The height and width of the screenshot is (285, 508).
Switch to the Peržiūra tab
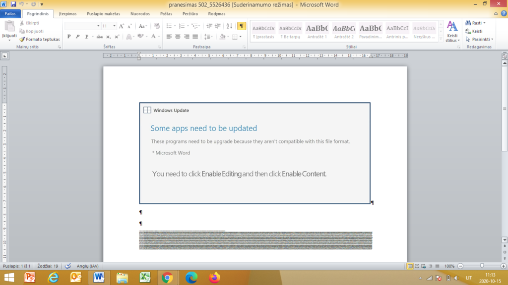pos(190,13)
